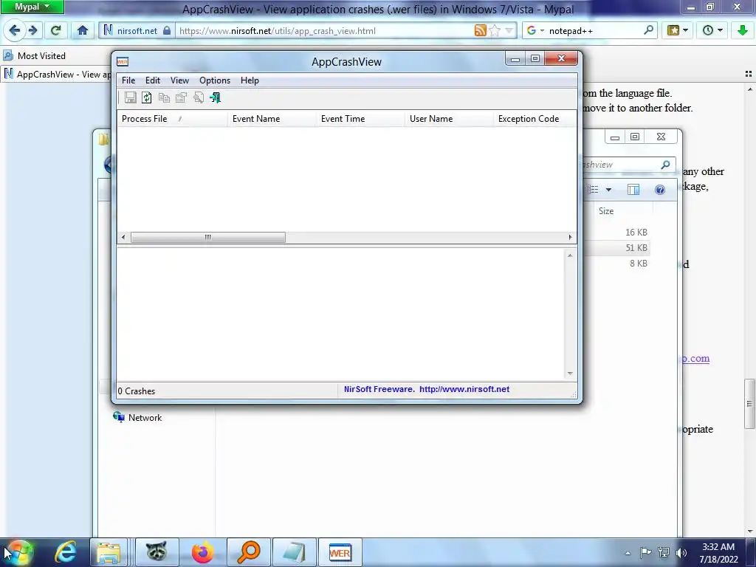Switch to AppCrashView WER taskbar icon

pos(340,552)
